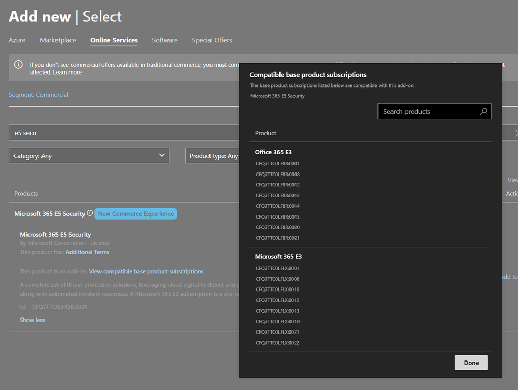
Task: Click the Compatible base product subscriptions title
Action: [x=308, y=75]
